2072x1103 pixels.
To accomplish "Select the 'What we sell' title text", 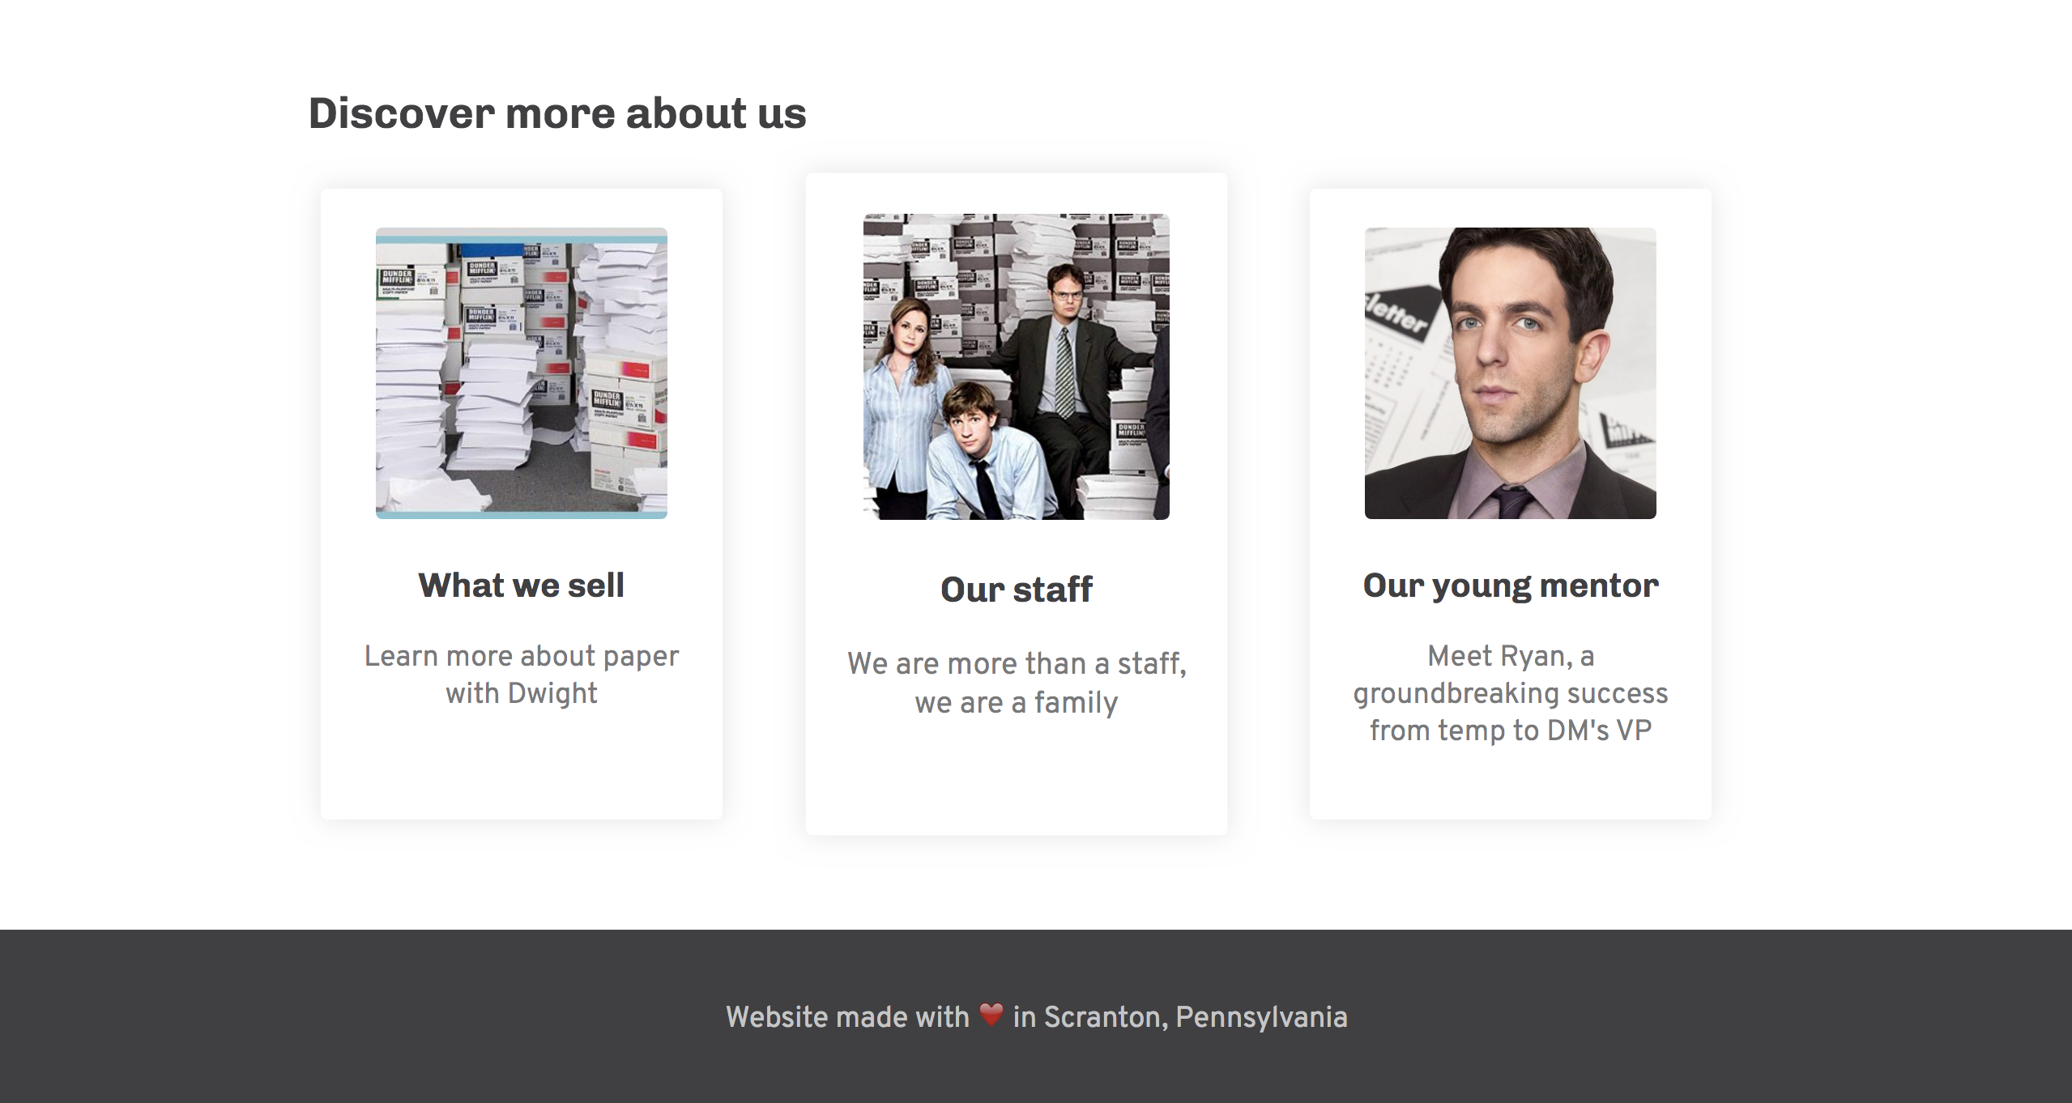I will tap(521, 585).
